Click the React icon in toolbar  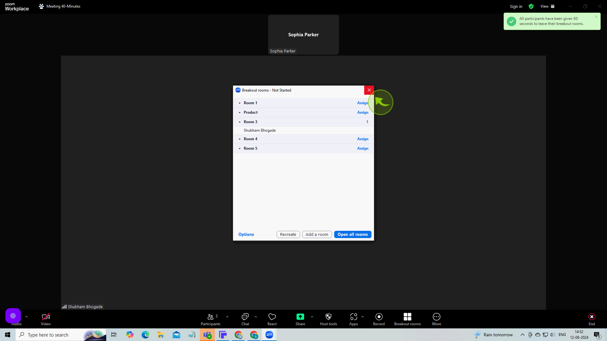[x=272, y=317]
